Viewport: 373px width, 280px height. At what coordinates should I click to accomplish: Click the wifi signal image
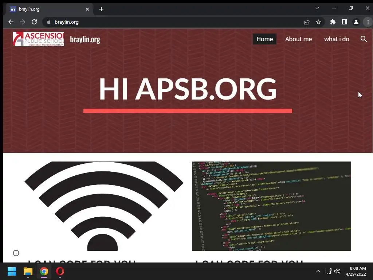(x=104, y=206)
